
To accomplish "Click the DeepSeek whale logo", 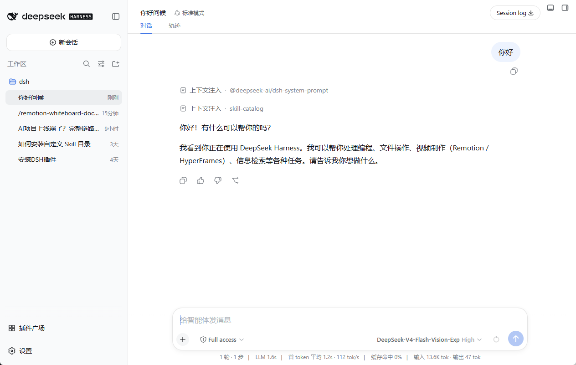I will pyautogui.click(x=13, y=16).
